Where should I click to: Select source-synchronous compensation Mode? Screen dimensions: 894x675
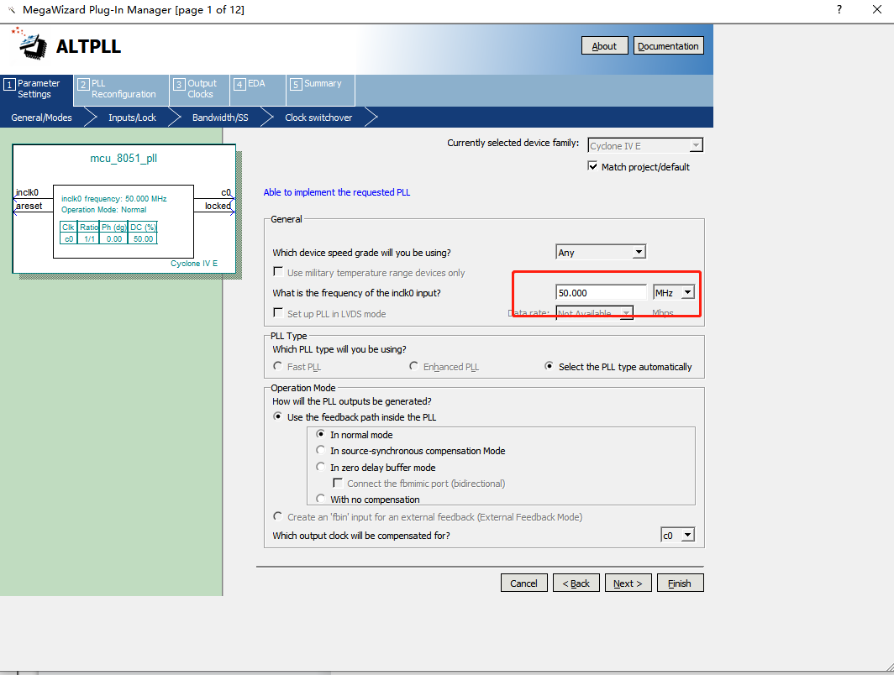321,450
